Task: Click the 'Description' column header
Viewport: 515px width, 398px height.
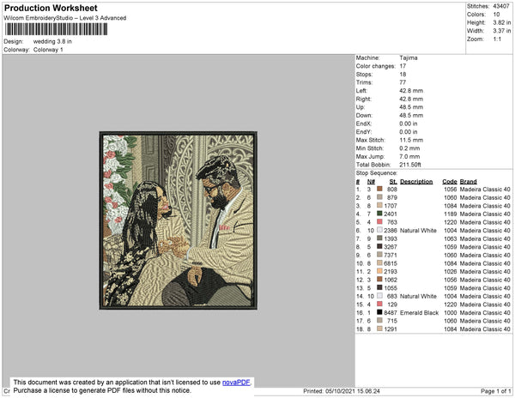Action: 416,182
